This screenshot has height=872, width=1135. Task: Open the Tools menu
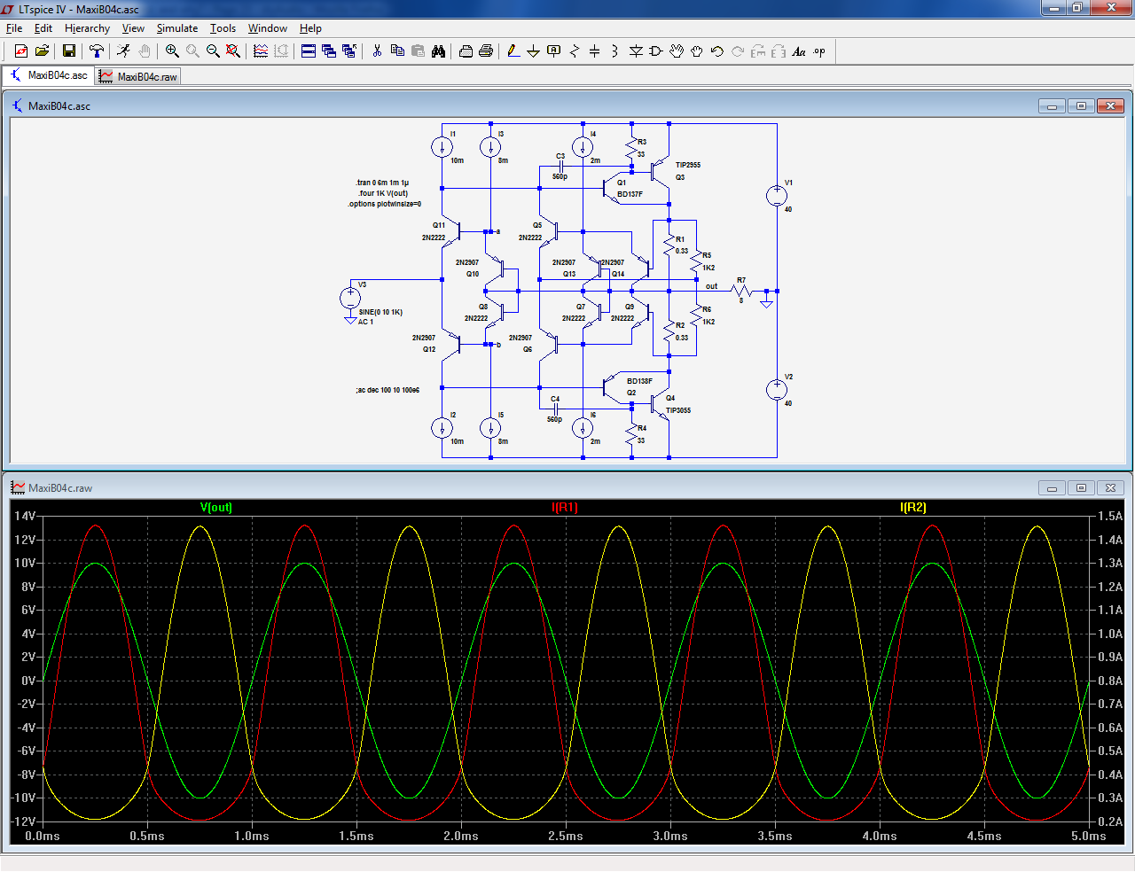point(223,28)
